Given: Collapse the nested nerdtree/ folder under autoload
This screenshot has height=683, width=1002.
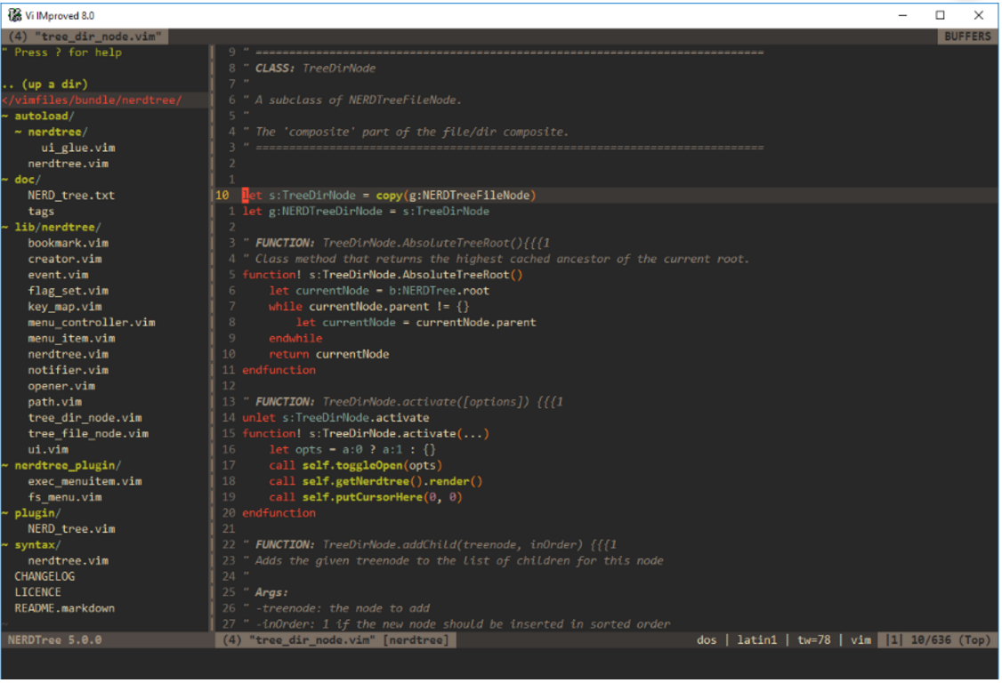Looking at the screenshot, I should (51, 132).
